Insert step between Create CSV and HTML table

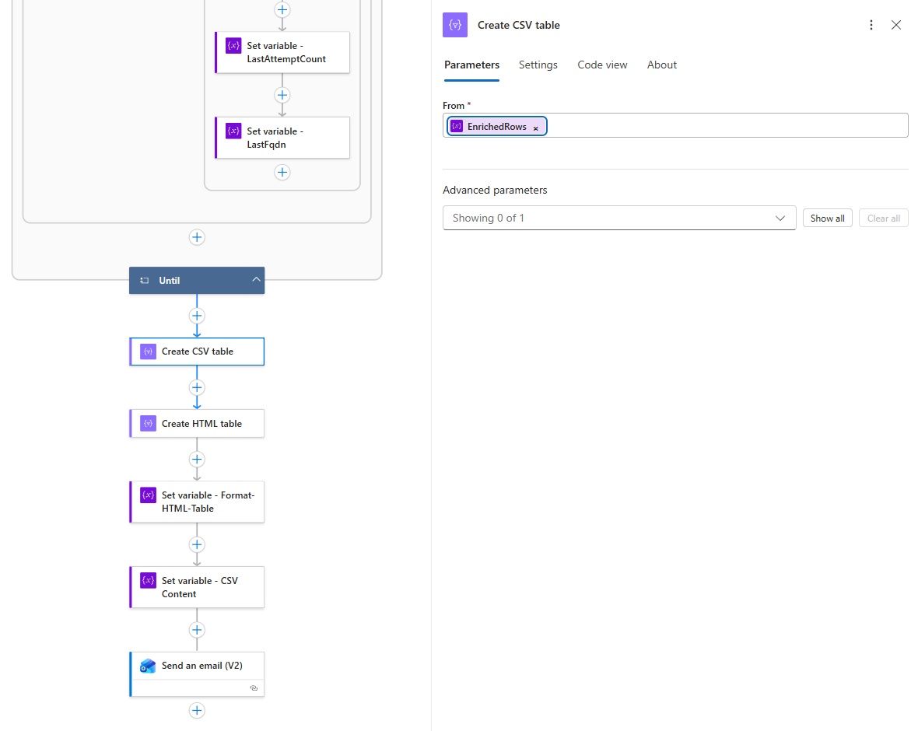tap(197, 387)
